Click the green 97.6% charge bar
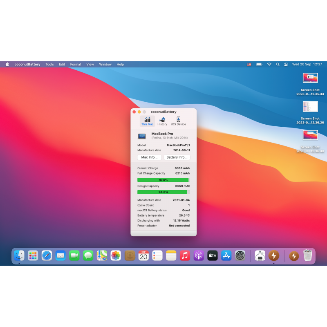The height and width of the screenshot is (327, 327). coord(163,180)
